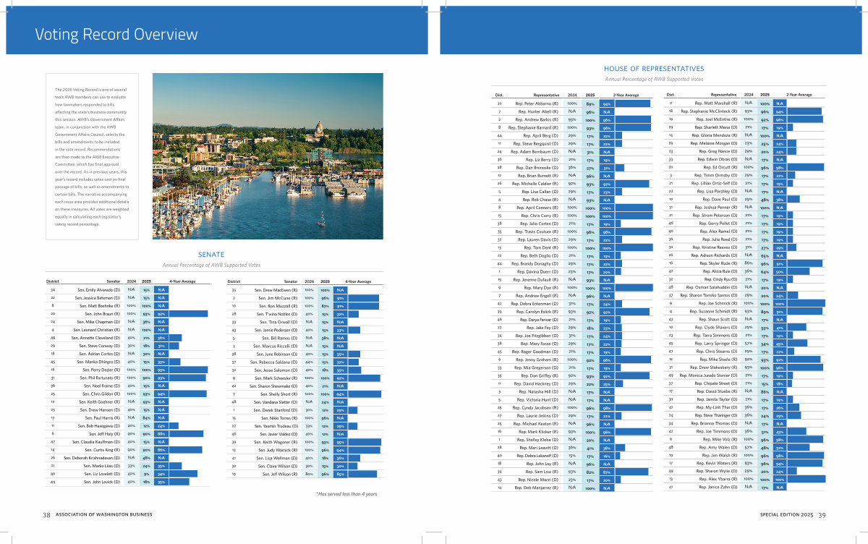This screenshot has width=868, height=544.
Task: Click the SPECIAL EDITION 2025 footer text
Action: pyautogui.click(x=786, y=514)
